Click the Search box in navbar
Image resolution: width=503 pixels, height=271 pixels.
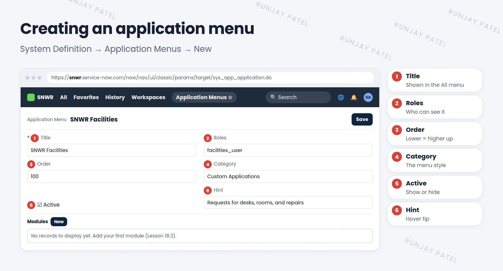click(298, 97)
